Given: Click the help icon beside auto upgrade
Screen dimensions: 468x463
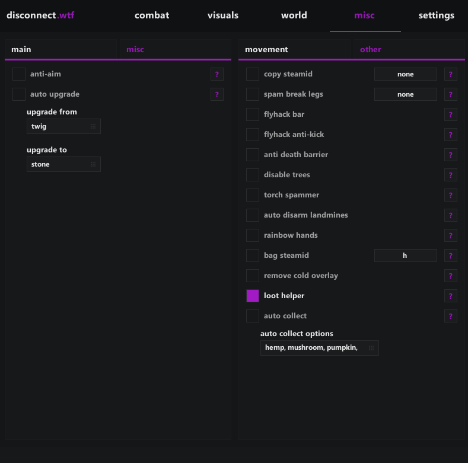Looking at the screenshot, I should point(217,94).
